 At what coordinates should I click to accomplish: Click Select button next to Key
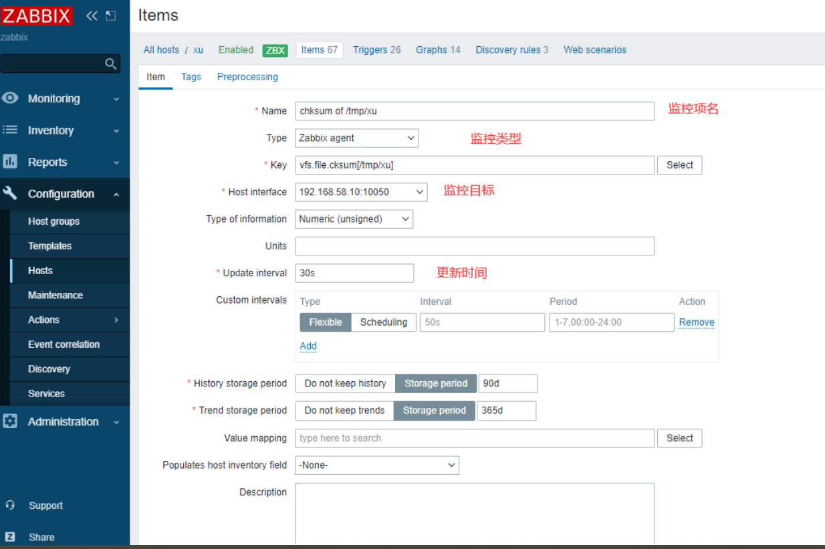pyautogui.click(x=680, y=165)
